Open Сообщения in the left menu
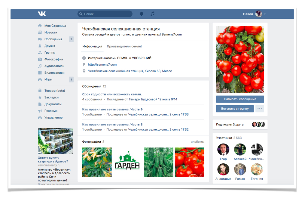The width and height of the screenshot is (302, 198). pyautogui.click(x=53, y=39)
